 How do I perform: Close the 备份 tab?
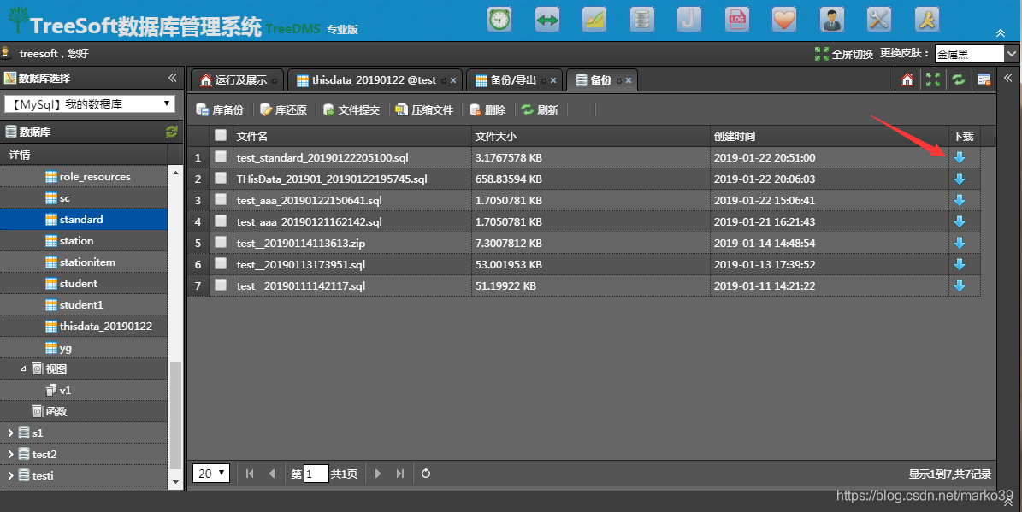pyautogui.click(x=629, y=80)
